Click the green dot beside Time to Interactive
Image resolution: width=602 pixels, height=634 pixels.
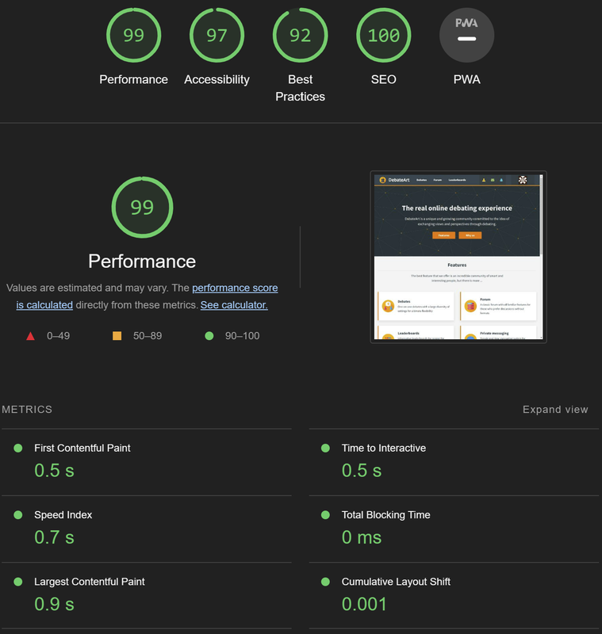coord(325,448)
